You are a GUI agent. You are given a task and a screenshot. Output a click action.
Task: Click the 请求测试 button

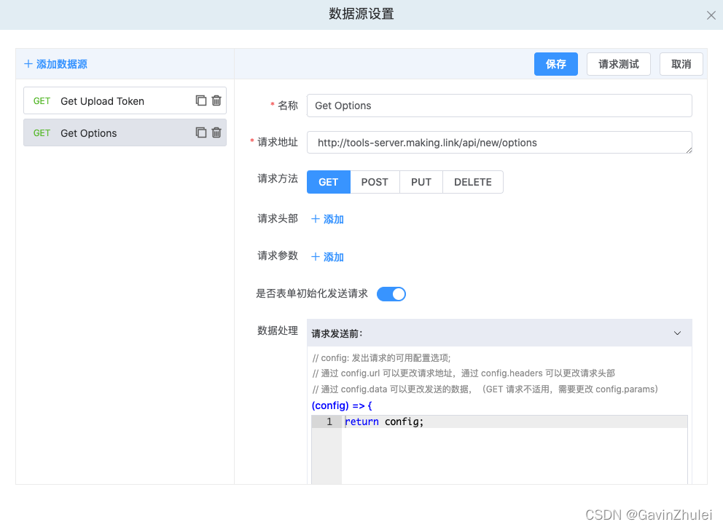pyautogui.click(x=618, y=64)
